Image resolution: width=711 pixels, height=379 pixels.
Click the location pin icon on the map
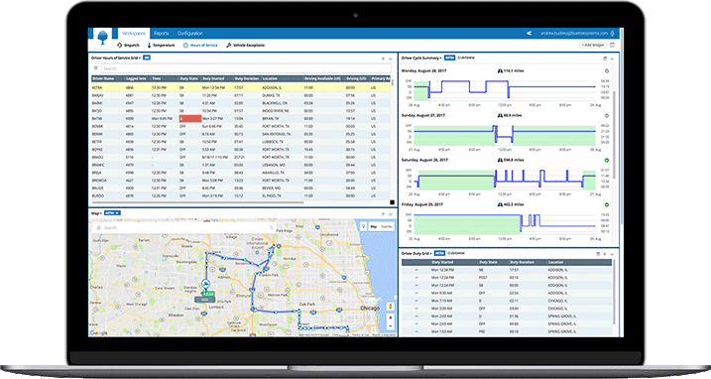(363, 226)
